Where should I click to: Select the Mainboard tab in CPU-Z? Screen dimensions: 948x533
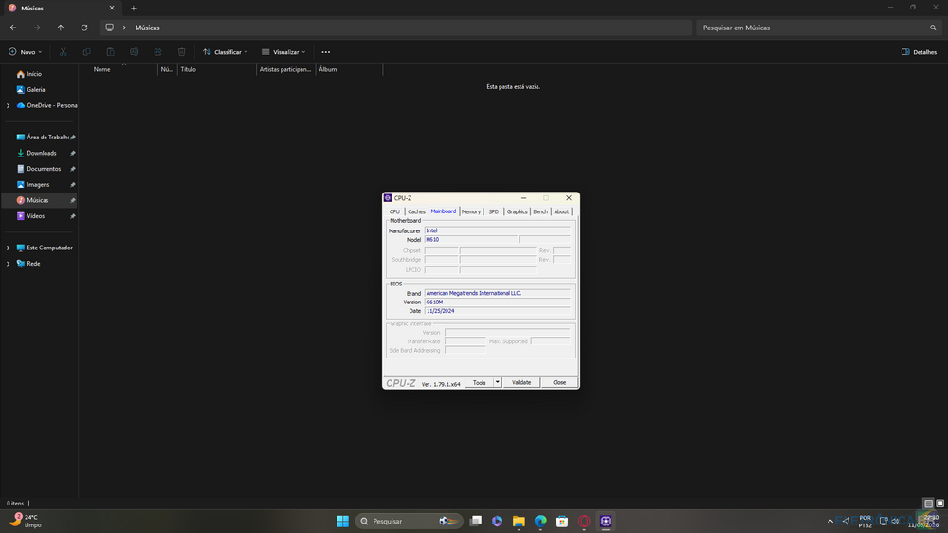[443, 211]
